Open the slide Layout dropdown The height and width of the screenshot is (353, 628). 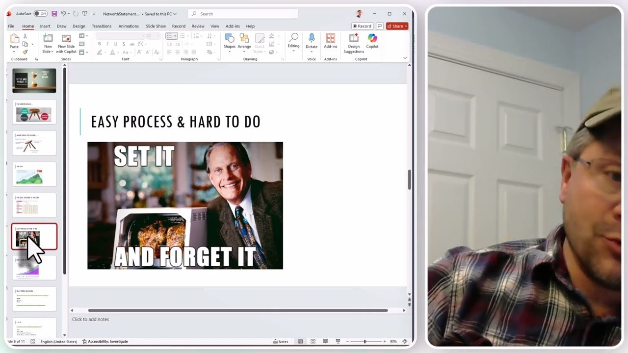coord(83,36)
